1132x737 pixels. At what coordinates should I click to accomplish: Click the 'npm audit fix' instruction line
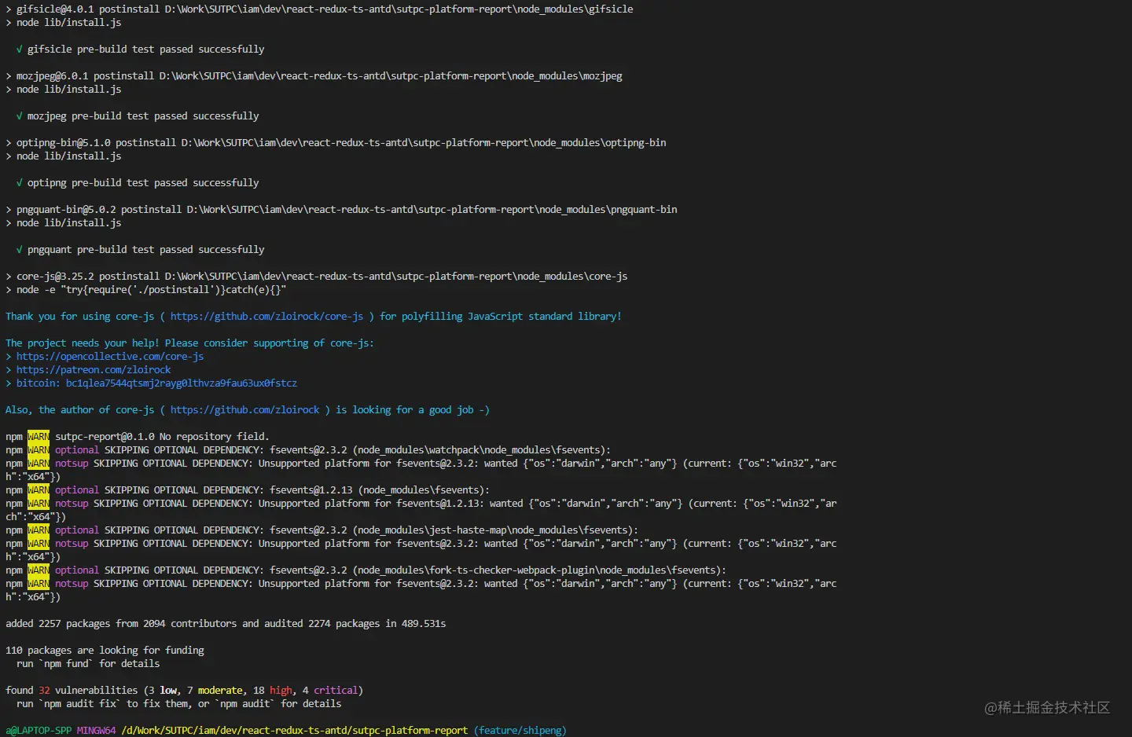click(179, 704)
